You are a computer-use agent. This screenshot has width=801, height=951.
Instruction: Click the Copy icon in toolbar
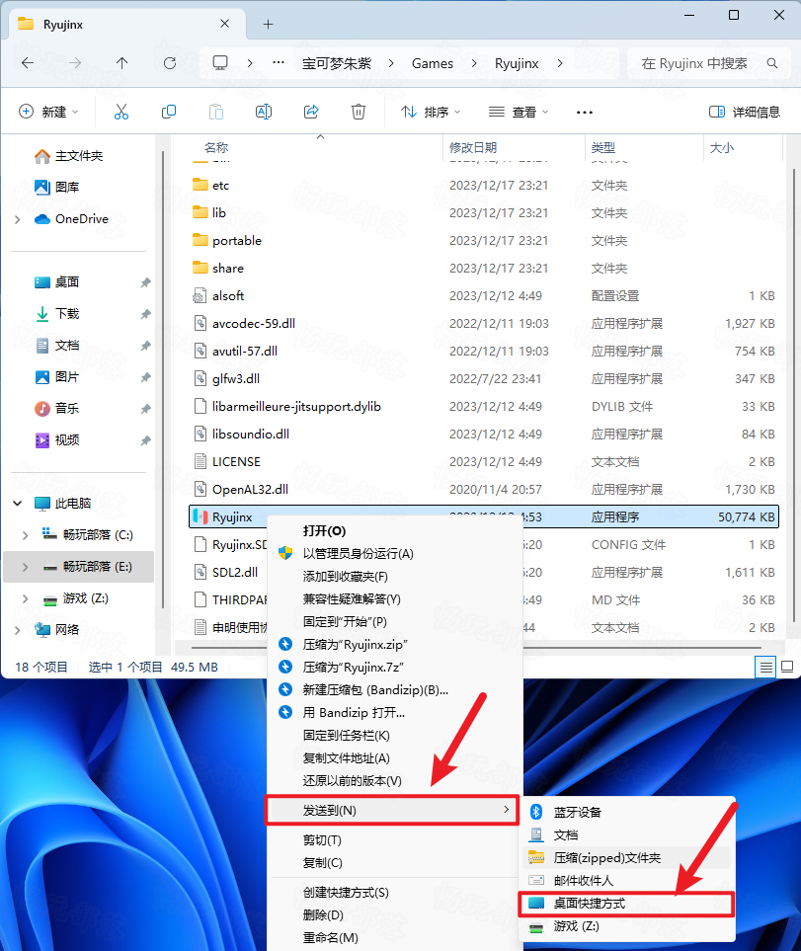(x=169, y=112)
